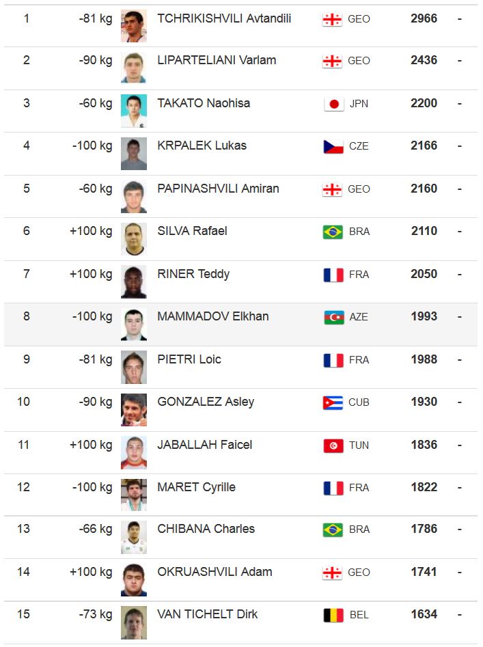This screenshot has height=647, width=483.
Task: Open the PIETRI Loic name link
Action: 189,359
